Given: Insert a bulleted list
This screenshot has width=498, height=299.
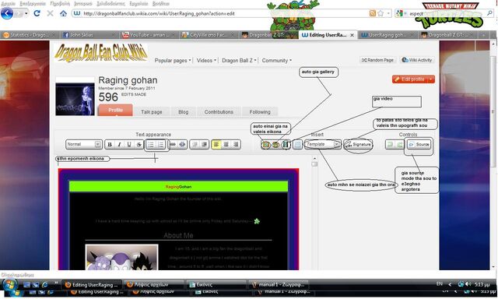Looking at the screenshot, I should pyautogui.click(x=151, y=145).
